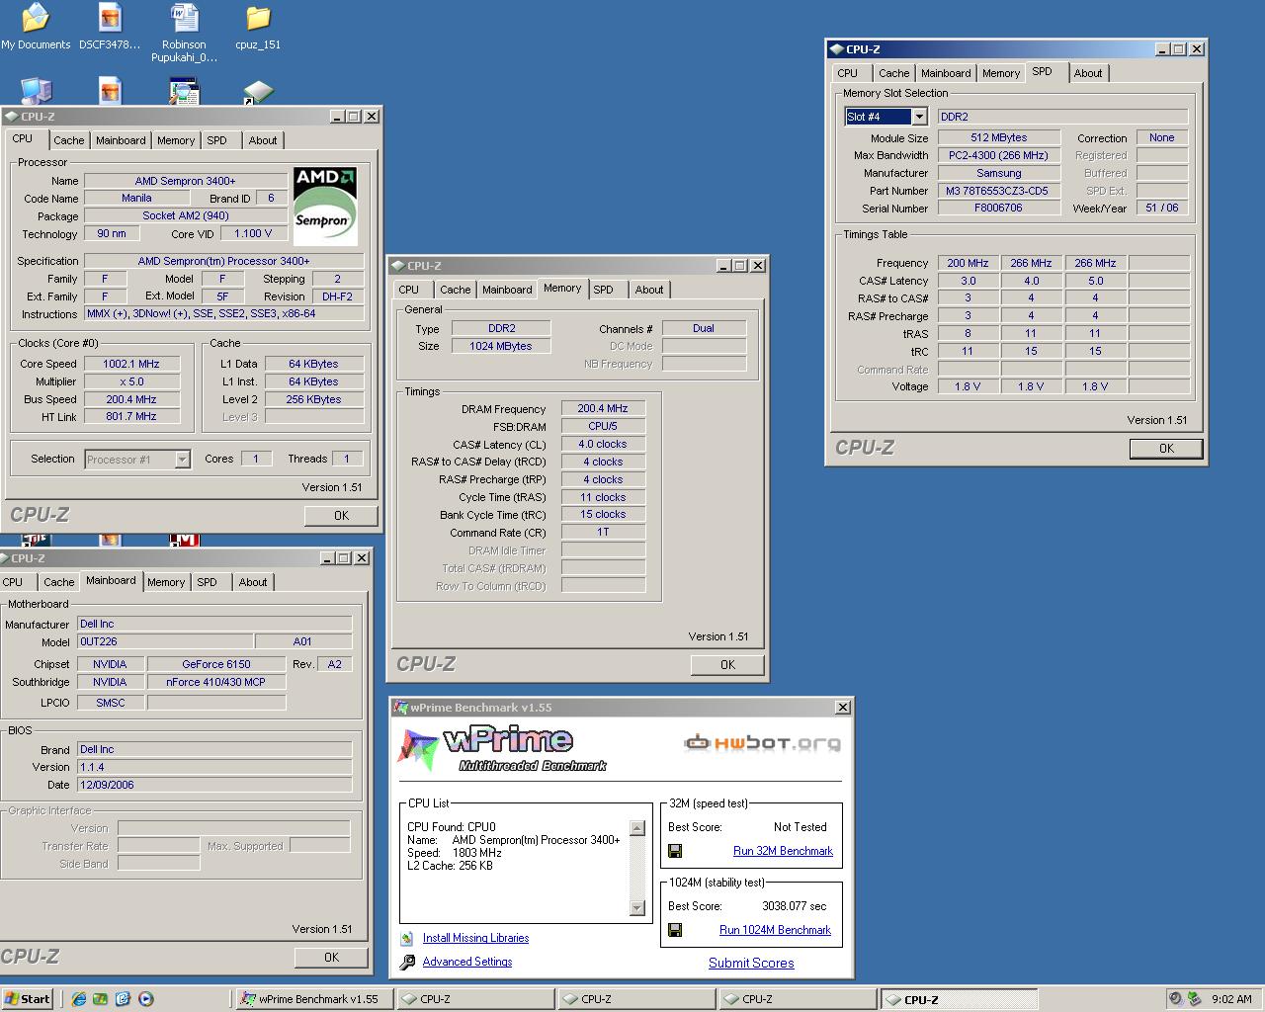Launch Windows Media Player from quick launch
Screen dimensions: 1265x1012
tap(145, 999)
